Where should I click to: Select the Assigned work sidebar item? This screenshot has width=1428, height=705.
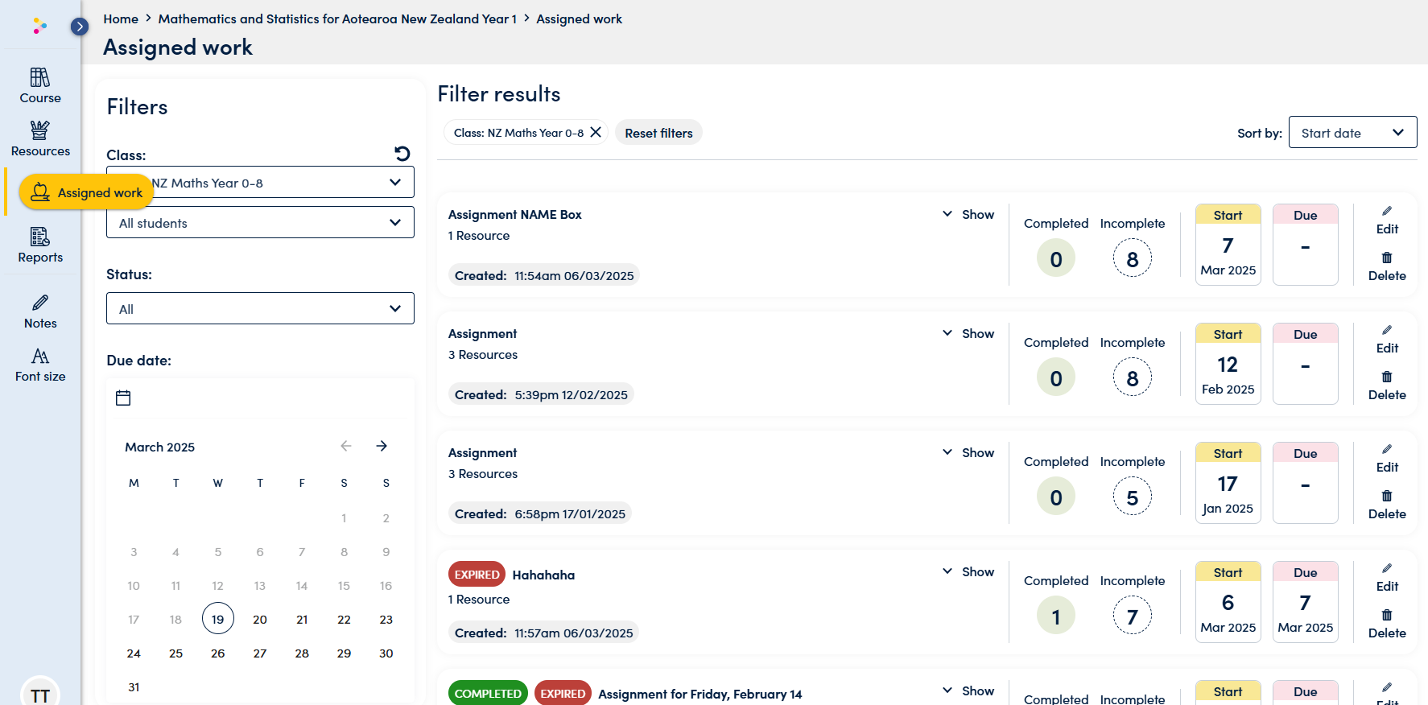86,192
